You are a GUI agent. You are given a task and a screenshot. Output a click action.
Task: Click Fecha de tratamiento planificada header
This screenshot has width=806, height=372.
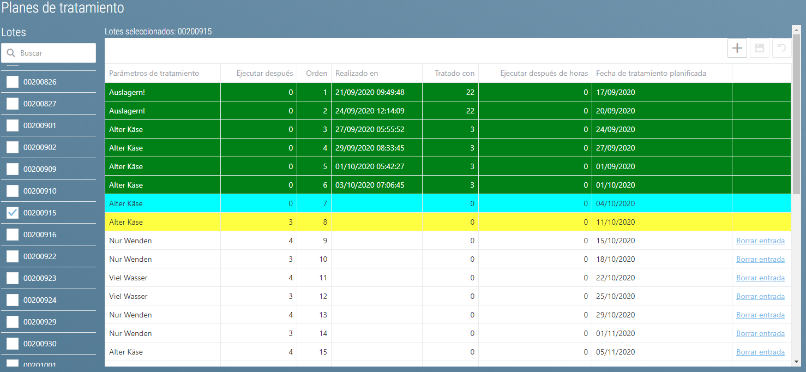pyautogui.click(x=651, y=73)
